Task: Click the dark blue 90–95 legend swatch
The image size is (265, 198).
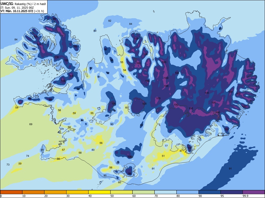Action: [x=210, y=192]
